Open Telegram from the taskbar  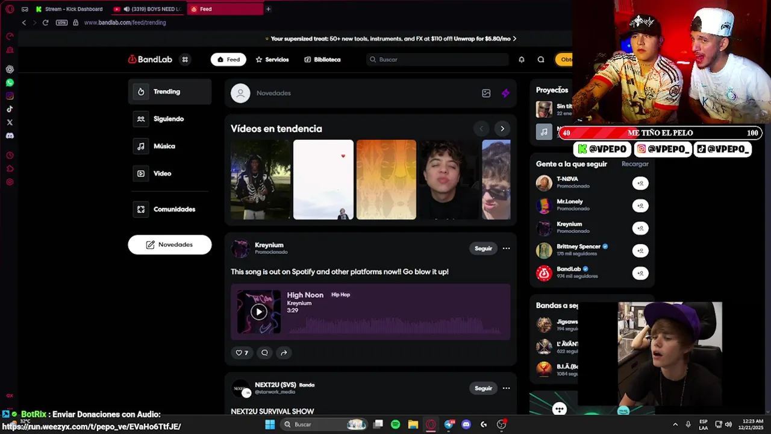[449, 424]
